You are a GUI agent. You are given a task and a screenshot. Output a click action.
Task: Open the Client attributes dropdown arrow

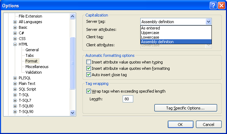(208, 46)
